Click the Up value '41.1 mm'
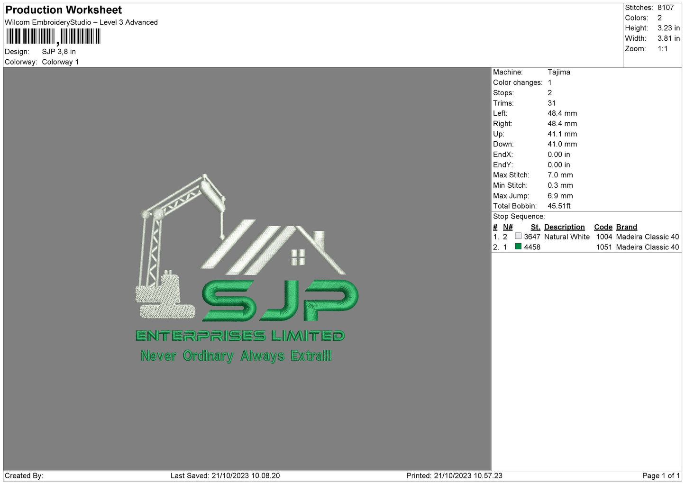The height and width of the screenshot is (484, 685). [x=562, y=134]
